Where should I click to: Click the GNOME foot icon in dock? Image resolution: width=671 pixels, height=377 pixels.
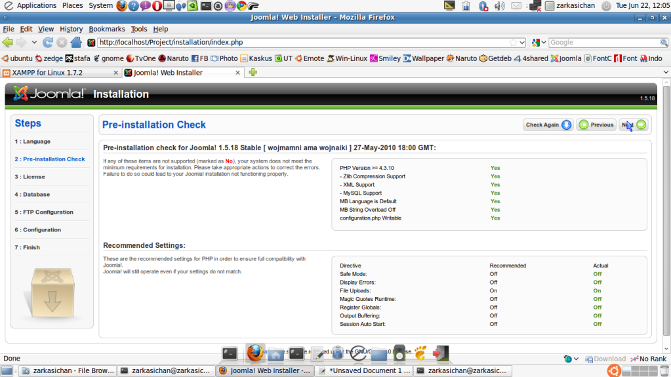pyautogui.click(x=420, y=353)
